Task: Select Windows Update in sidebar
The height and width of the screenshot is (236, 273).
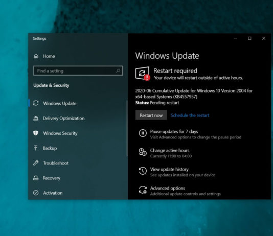Action: click(x=60, y=103)
